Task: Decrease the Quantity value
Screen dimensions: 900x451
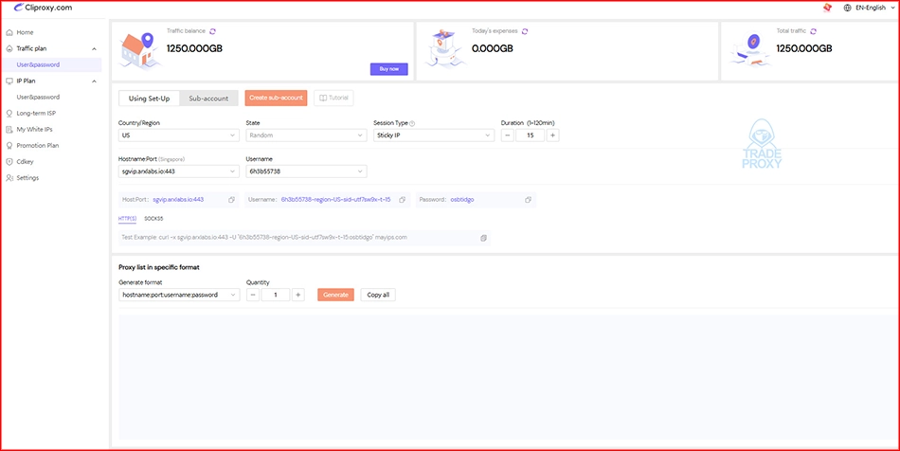Action: tap(253, 295)
